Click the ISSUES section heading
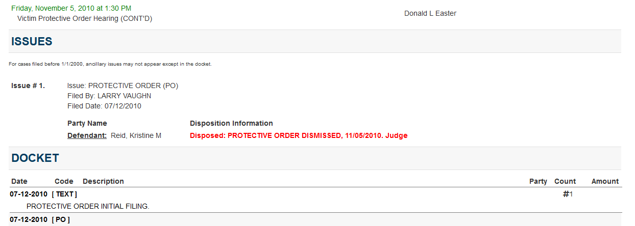This screenshot has width=635, height=226. point(32,42)
